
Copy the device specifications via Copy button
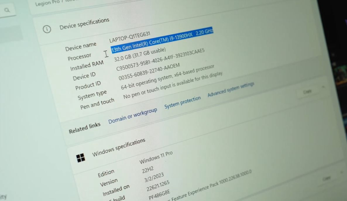[307, 91]
